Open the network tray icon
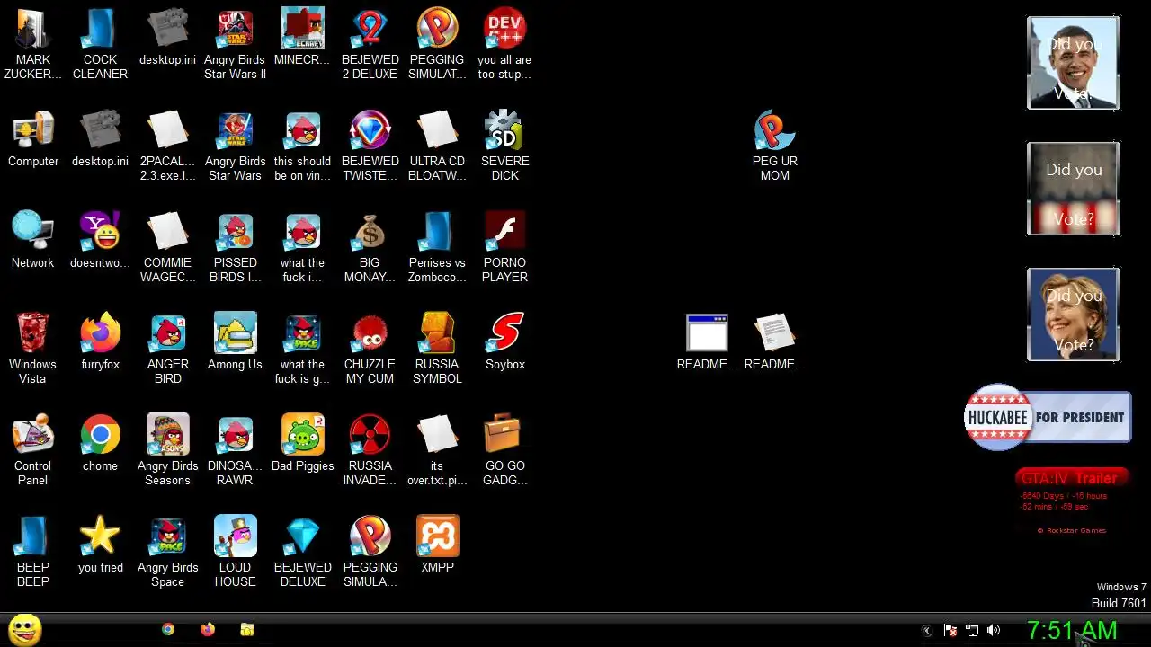The image size is (1151, 647). tap(972, 631)
